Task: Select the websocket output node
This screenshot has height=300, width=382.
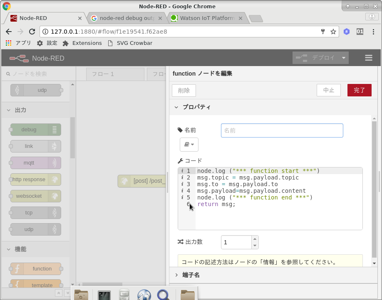Action: 36,196
